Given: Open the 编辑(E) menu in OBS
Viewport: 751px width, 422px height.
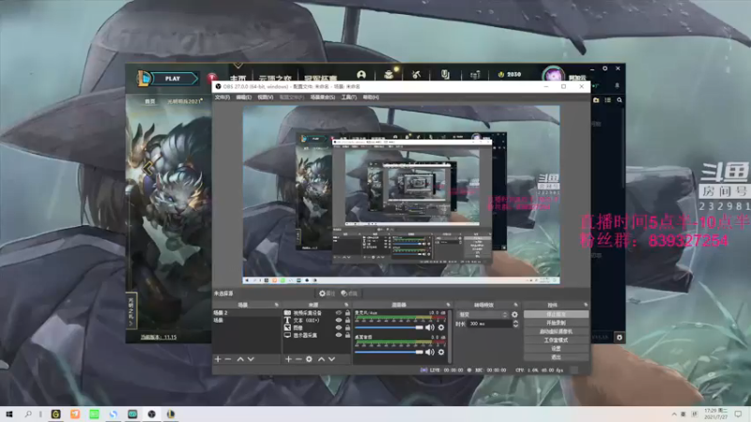Looking at the screenshot, I should (244, 98).
